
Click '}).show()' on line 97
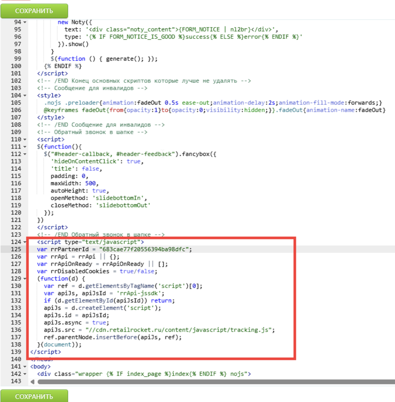click(x=73, y=44)
